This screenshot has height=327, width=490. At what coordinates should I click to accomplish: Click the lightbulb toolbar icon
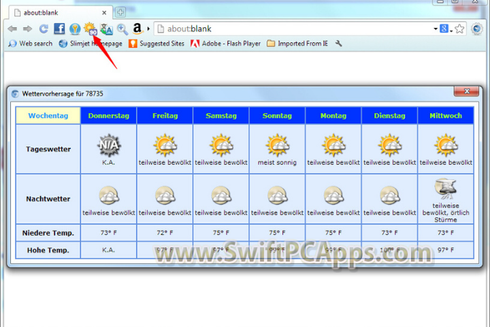[x=75, y=29]
